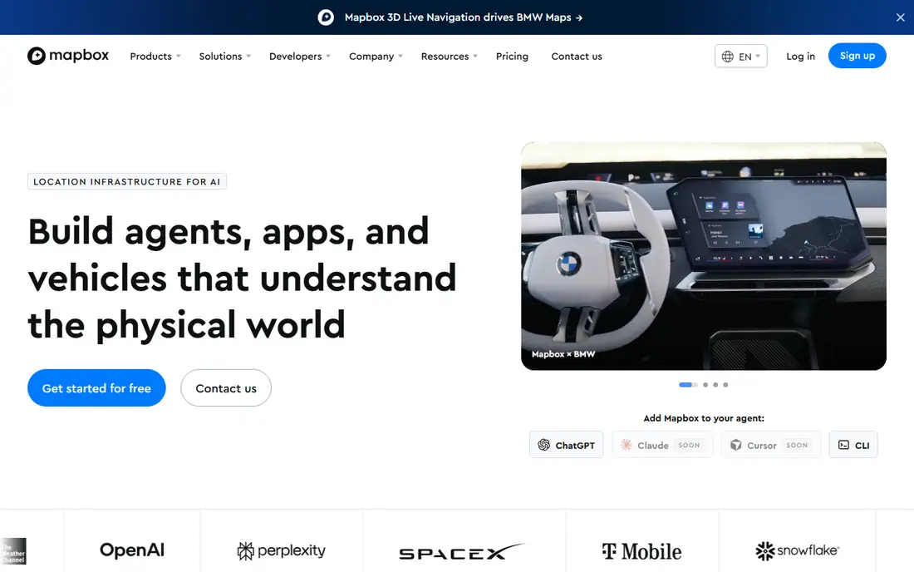Click the Weather Channel logo

point(13,551)
